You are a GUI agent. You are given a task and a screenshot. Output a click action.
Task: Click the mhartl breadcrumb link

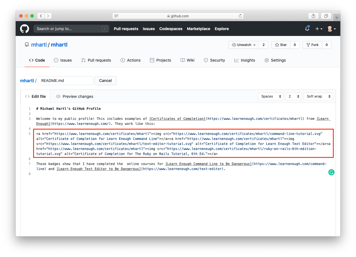click(27, 81)
